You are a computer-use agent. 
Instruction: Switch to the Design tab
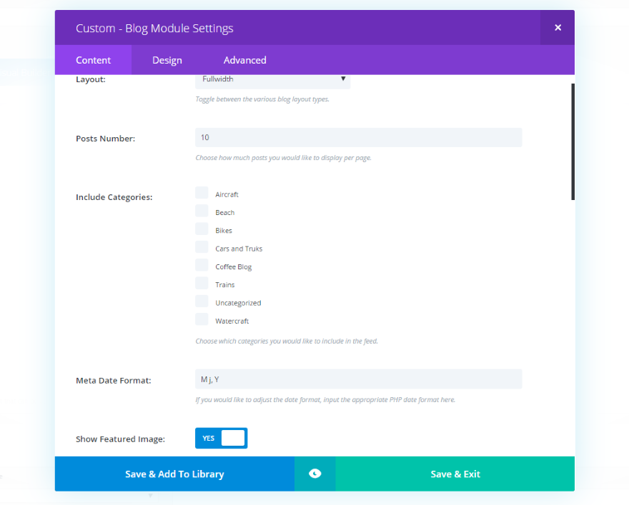tap(167, 61)
